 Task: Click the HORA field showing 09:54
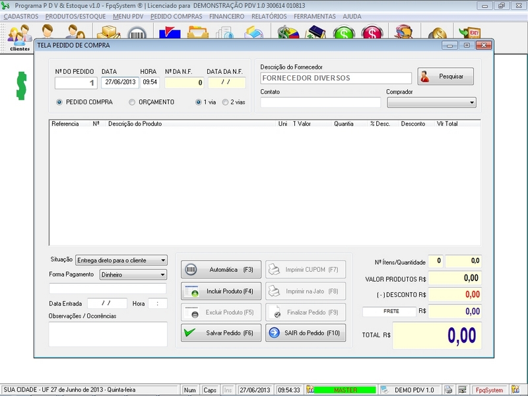[150, 82]
